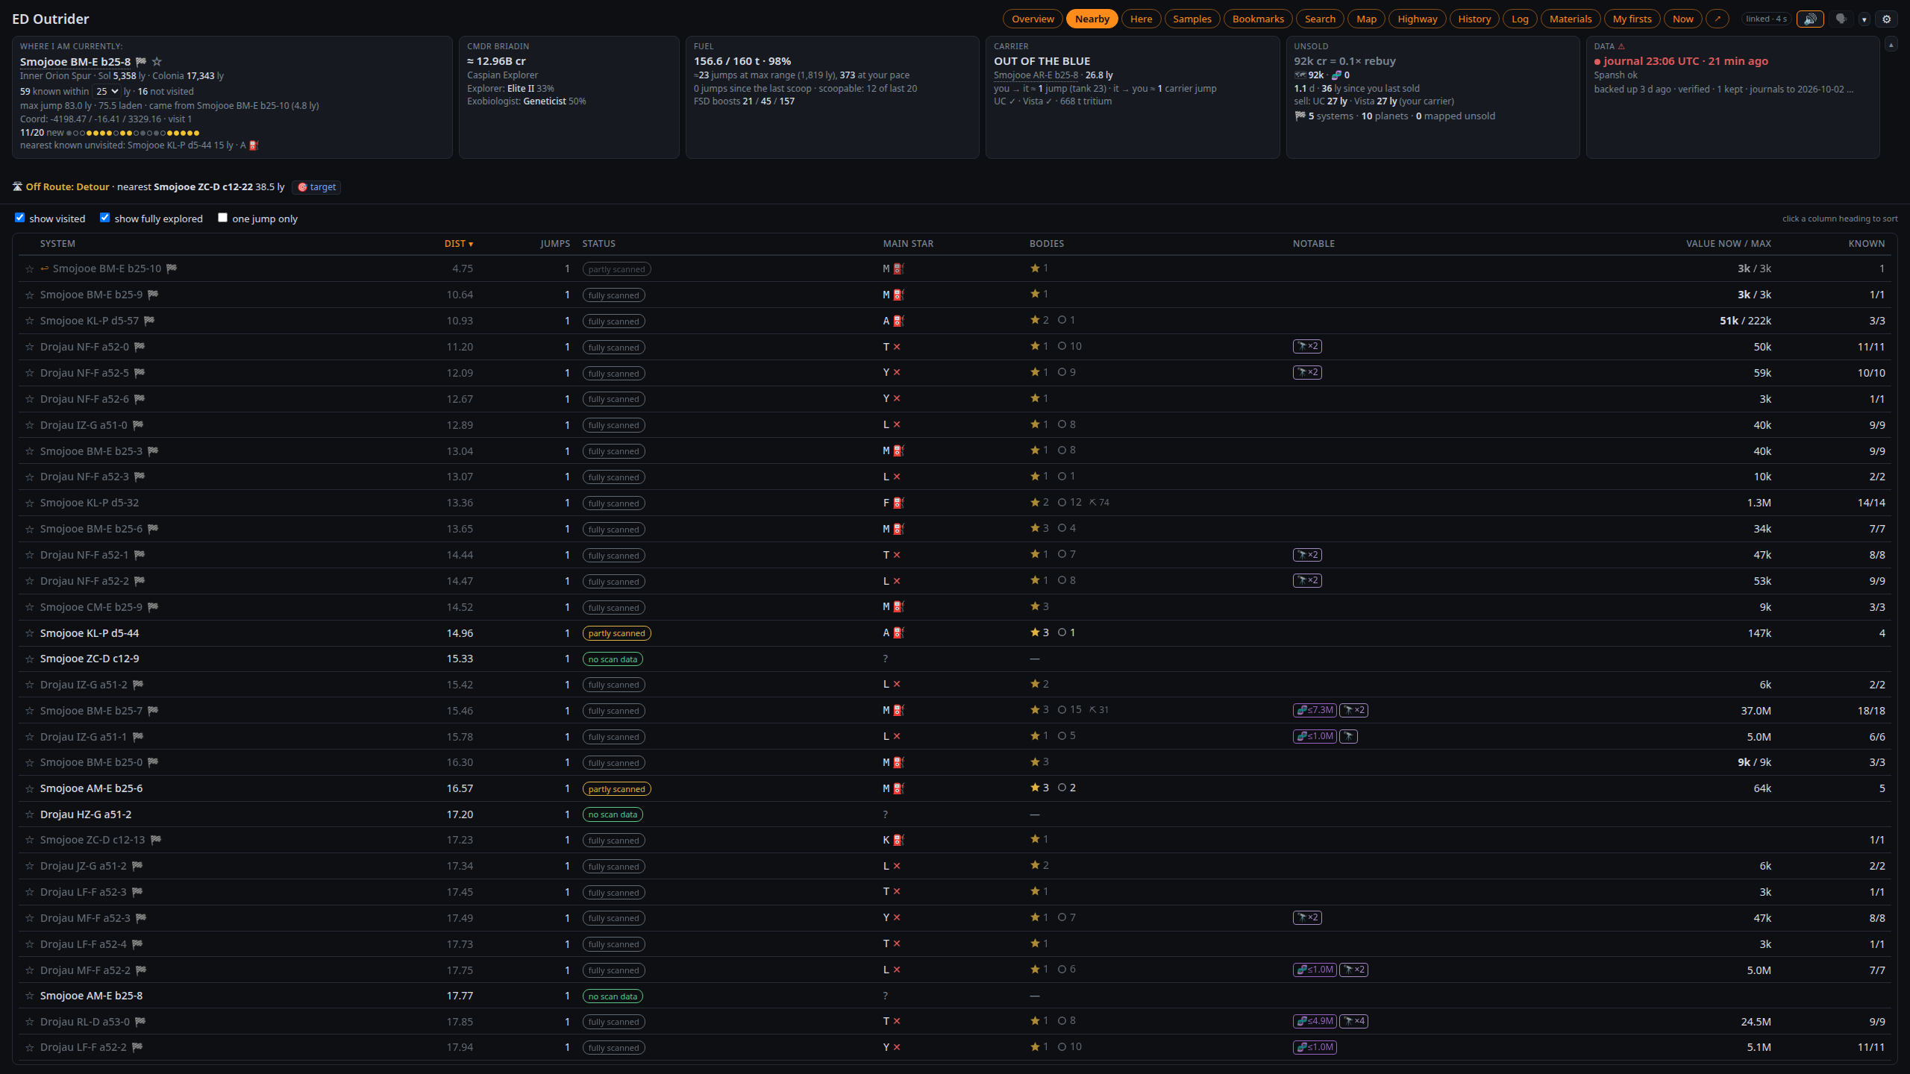The width and height of the screenshot is (1910, 1074).
Task: Collapse the header cards with the up-arrow
Action: [1891, 45]
